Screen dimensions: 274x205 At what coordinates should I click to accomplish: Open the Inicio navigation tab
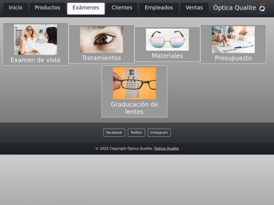16,8
